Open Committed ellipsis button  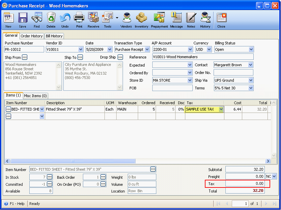50,184
